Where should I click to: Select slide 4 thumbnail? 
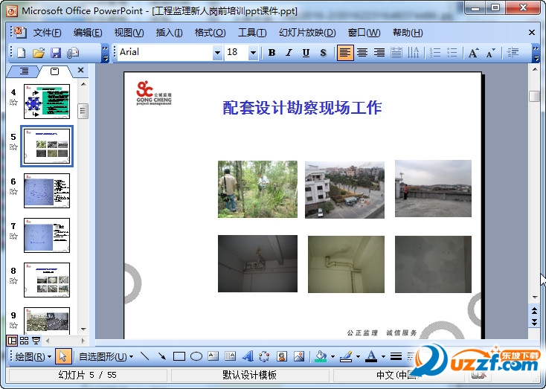[47, 101]
